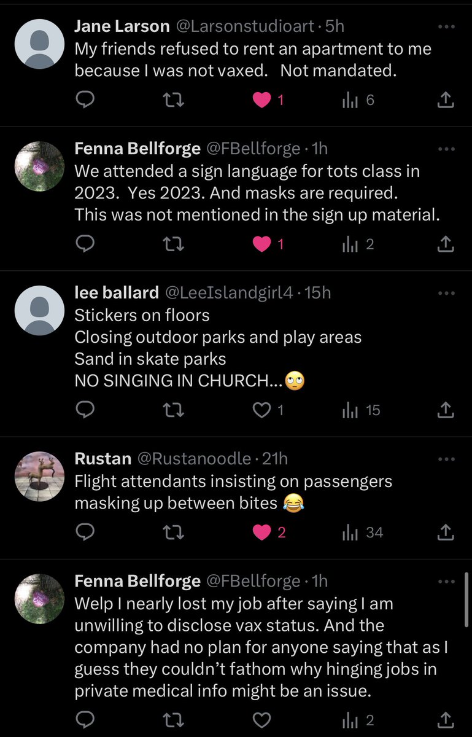Open more options menu on Rustan's tweet
The height and width of the screenshot is (737, 472).
[x=446, y=459]
